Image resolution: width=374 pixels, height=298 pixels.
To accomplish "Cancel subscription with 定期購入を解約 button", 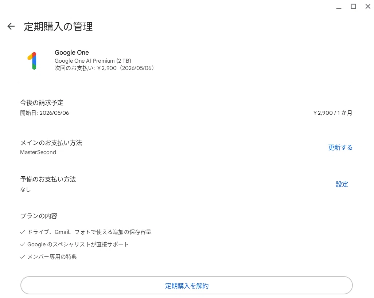I will coord(187,285).
